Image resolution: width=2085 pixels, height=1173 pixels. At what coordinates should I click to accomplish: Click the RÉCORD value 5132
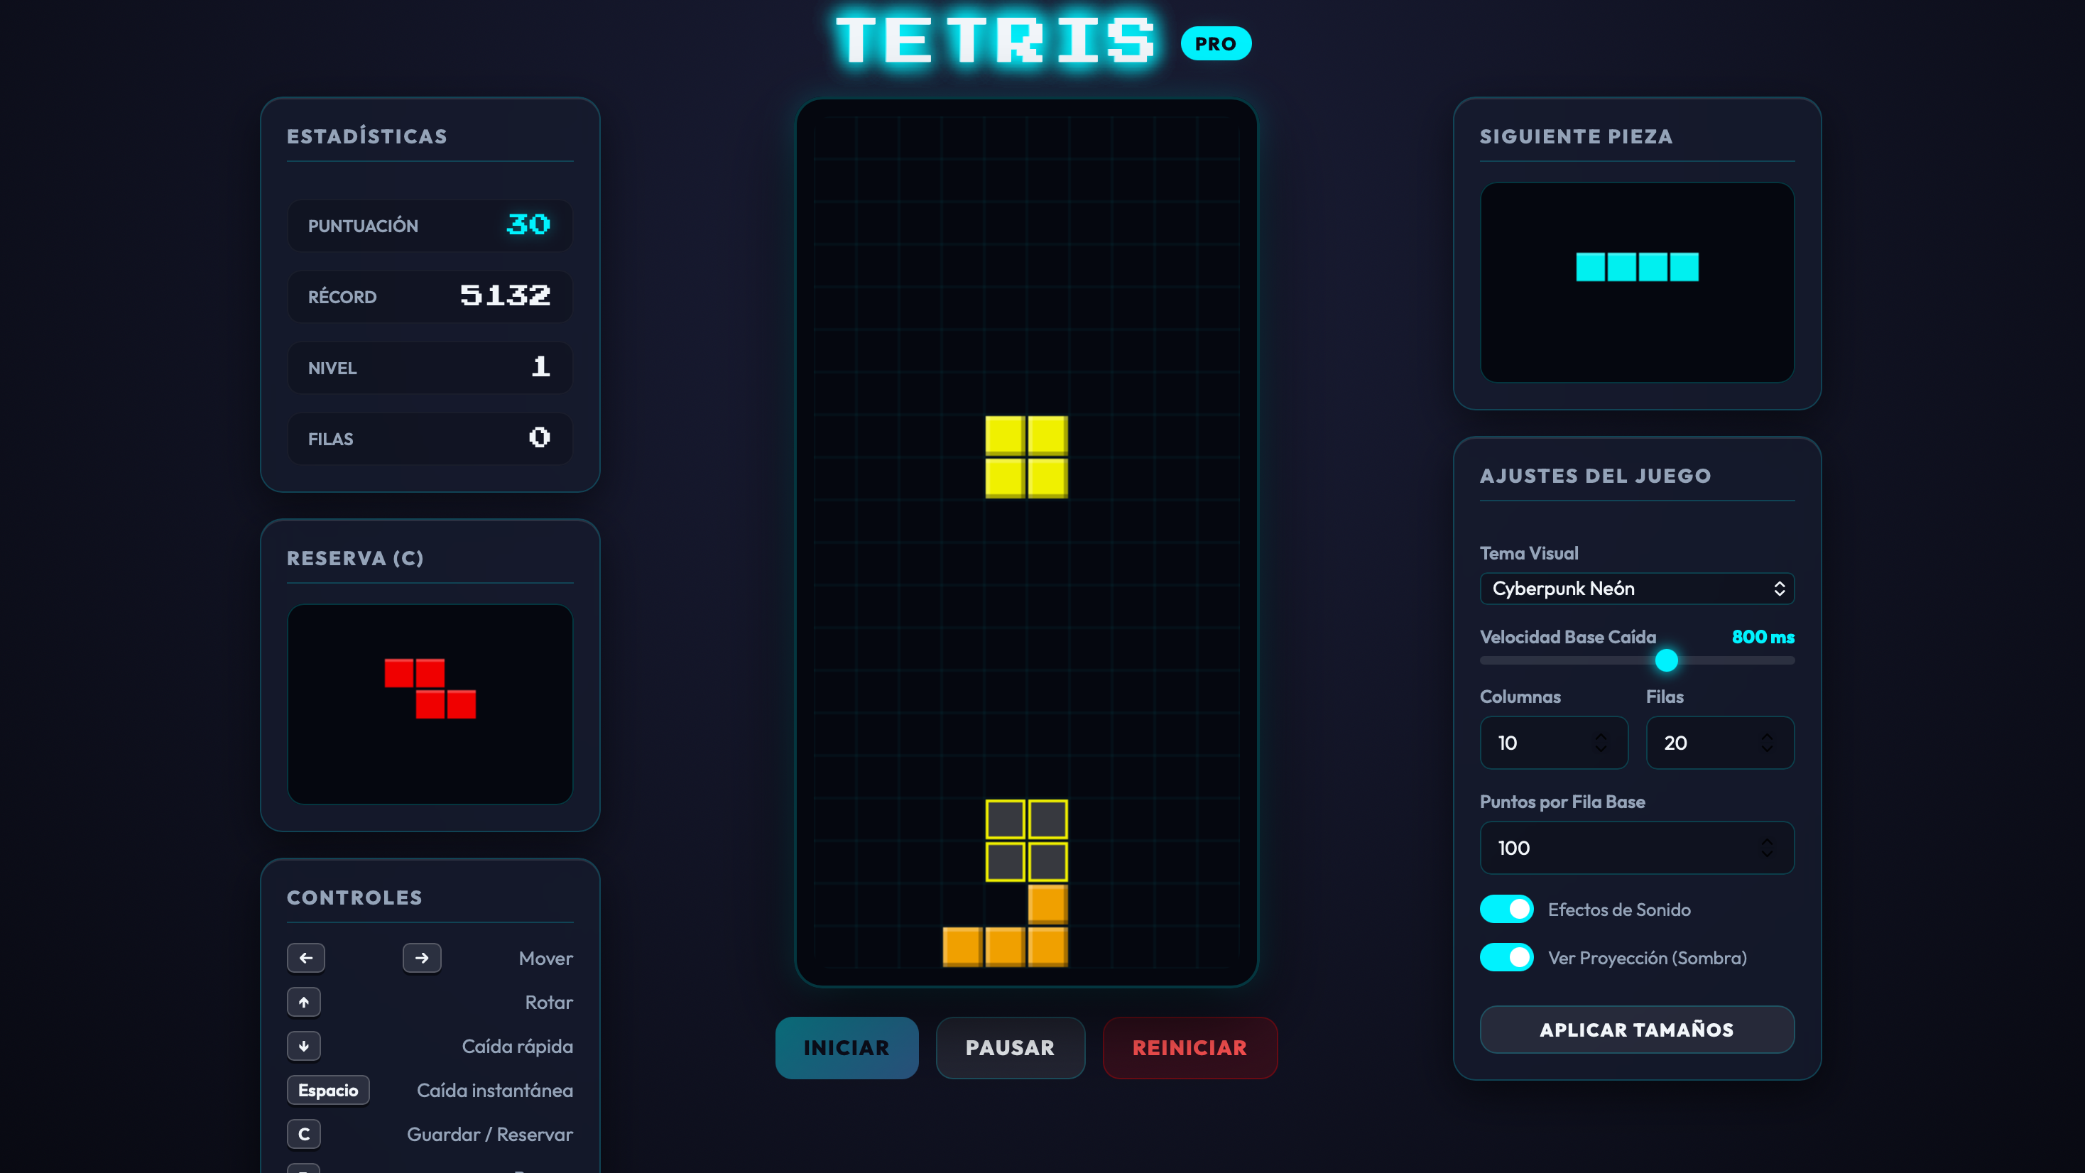505,295
